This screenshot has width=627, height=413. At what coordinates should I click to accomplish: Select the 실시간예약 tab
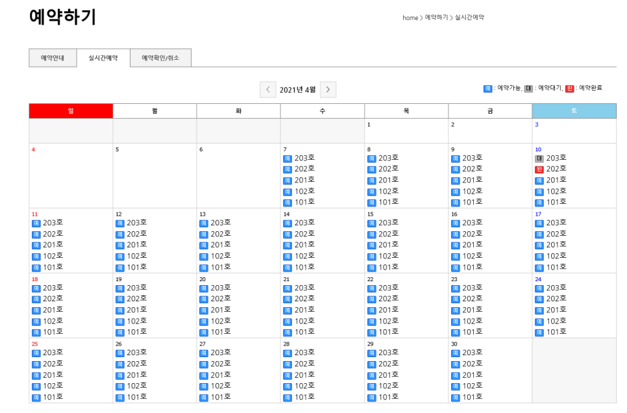[x=103, y=58]
